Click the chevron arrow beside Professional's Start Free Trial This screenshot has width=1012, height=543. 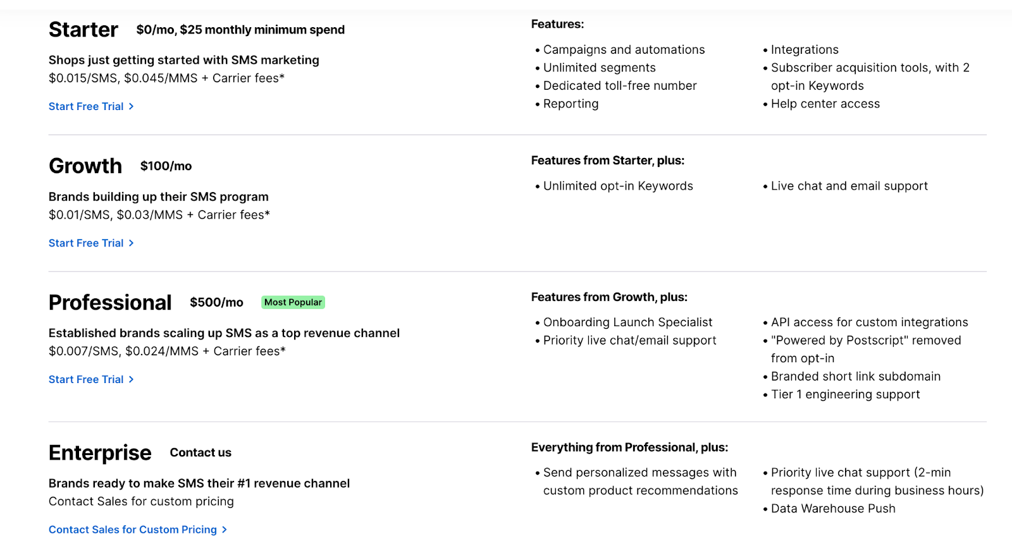[132, 379]
